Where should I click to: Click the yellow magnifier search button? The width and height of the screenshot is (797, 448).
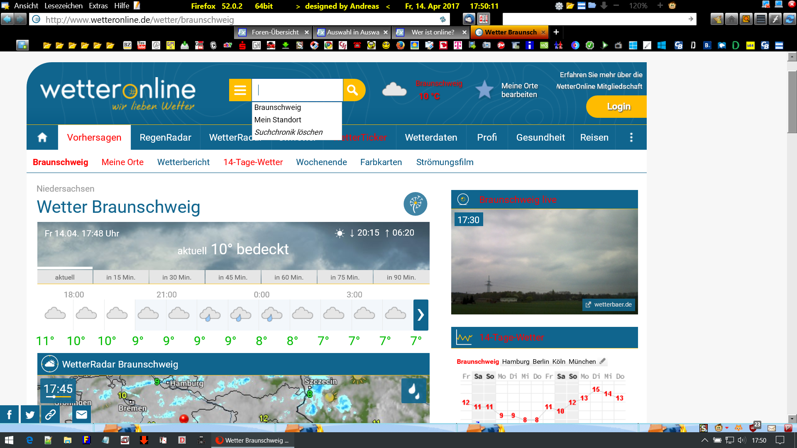353,90
